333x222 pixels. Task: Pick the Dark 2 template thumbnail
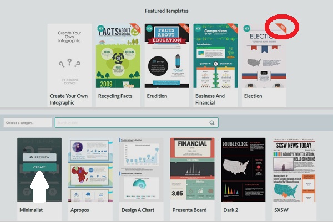(x=244, y=170)
